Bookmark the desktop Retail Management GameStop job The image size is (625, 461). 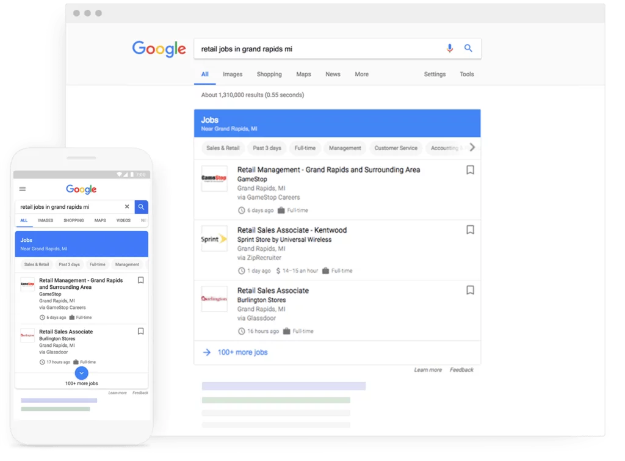[x=470, y=170]
